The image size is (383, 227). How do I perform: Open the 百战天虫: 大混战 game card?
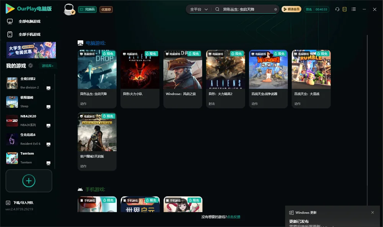(311, 79)
